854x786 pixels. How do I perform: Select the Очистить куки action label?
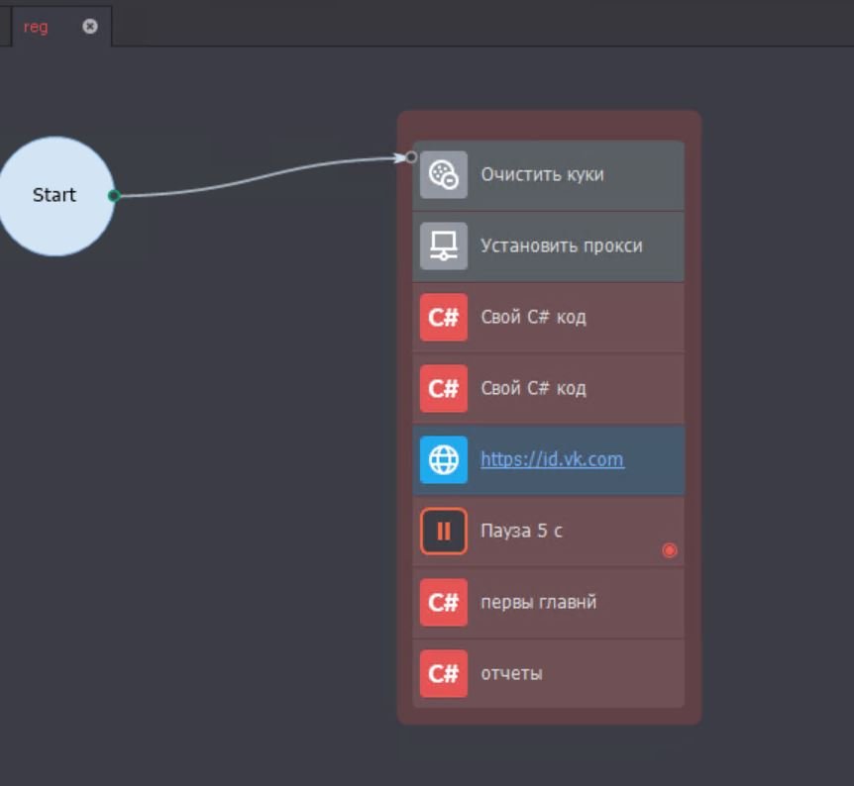[543, 175]
